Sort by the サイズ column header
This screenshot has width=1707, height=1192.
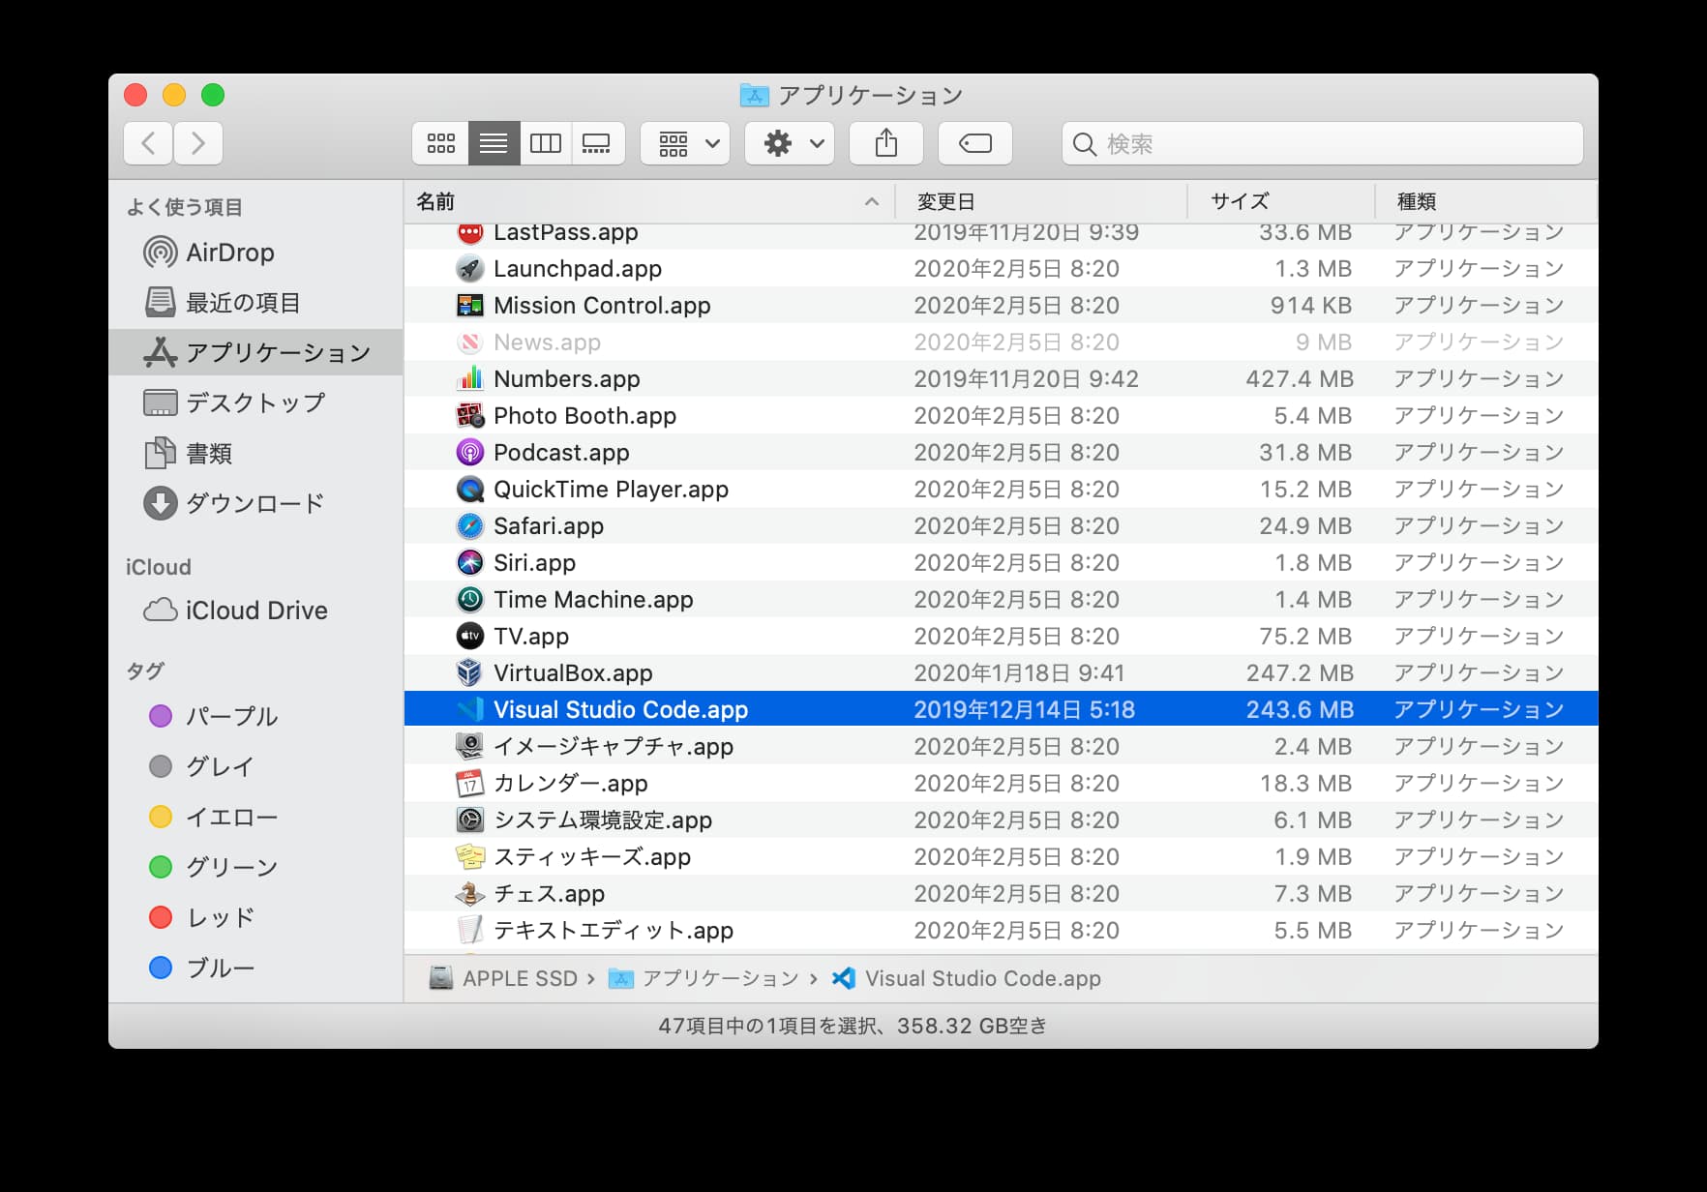1281,201
